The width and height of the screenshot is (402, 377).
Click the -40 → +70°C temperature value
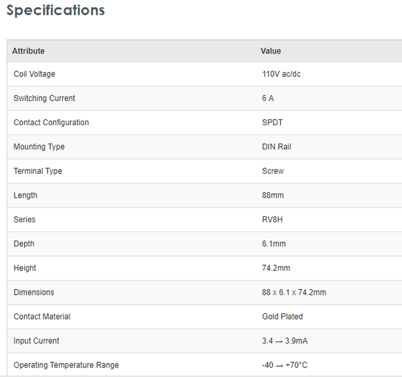(285, 365)
